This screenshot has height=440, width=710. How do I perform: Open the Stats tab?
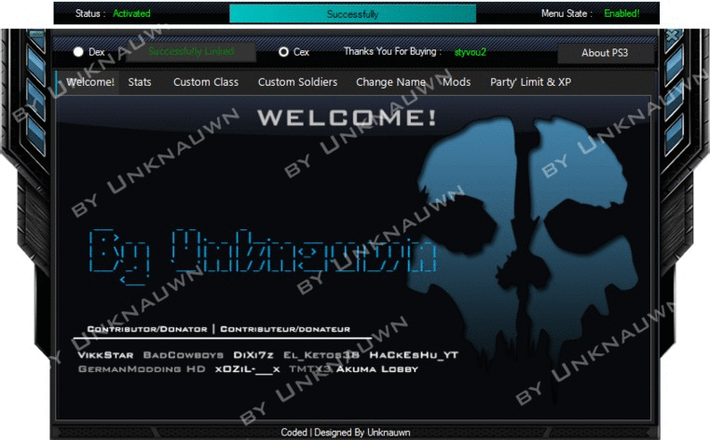[x=140, y=82]
